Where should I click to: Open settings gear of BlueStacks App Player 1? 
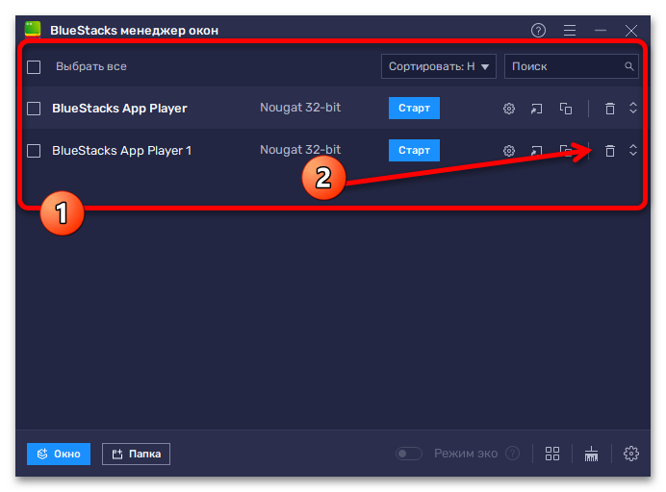(x=509, y=151)
